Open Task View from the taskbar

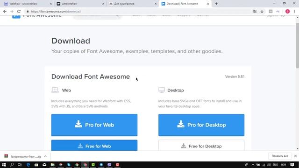(x=20, y=165)
